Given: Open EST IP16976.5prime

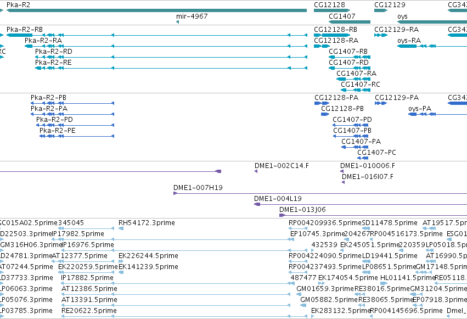Looking at the screenshot, I should pyautogui.click(x=88, y=245).
